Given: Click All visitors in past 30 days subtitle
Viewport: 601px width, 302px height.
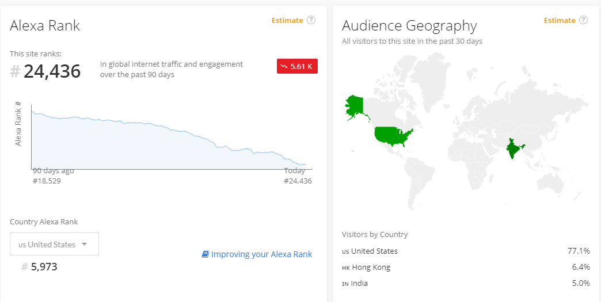Looking at the screenshot, I should (x=412, y=41).
